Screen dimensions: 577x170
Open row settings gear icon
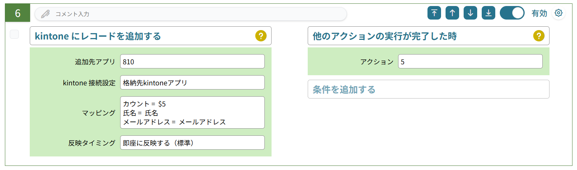click(559, 13)
